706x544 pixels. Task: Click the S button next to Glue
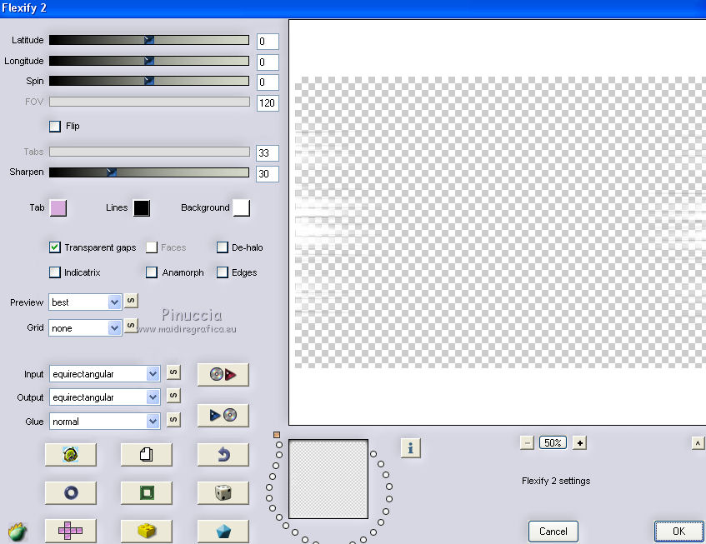pyautogui.click(x=174, y=420)
